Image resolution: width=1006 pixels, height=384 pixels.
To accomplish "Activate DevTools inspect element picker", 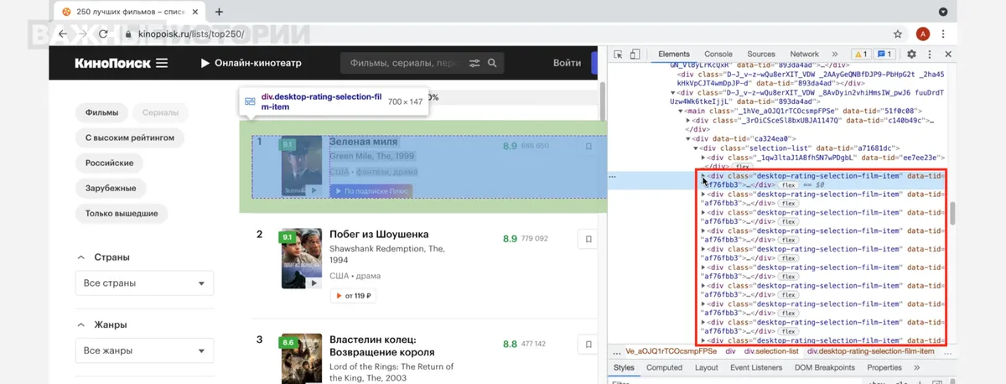I will coord(619,54).
